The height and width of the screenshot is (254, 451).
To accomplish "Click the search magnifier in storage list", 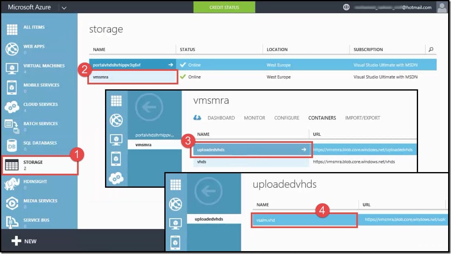I will 431,49.
